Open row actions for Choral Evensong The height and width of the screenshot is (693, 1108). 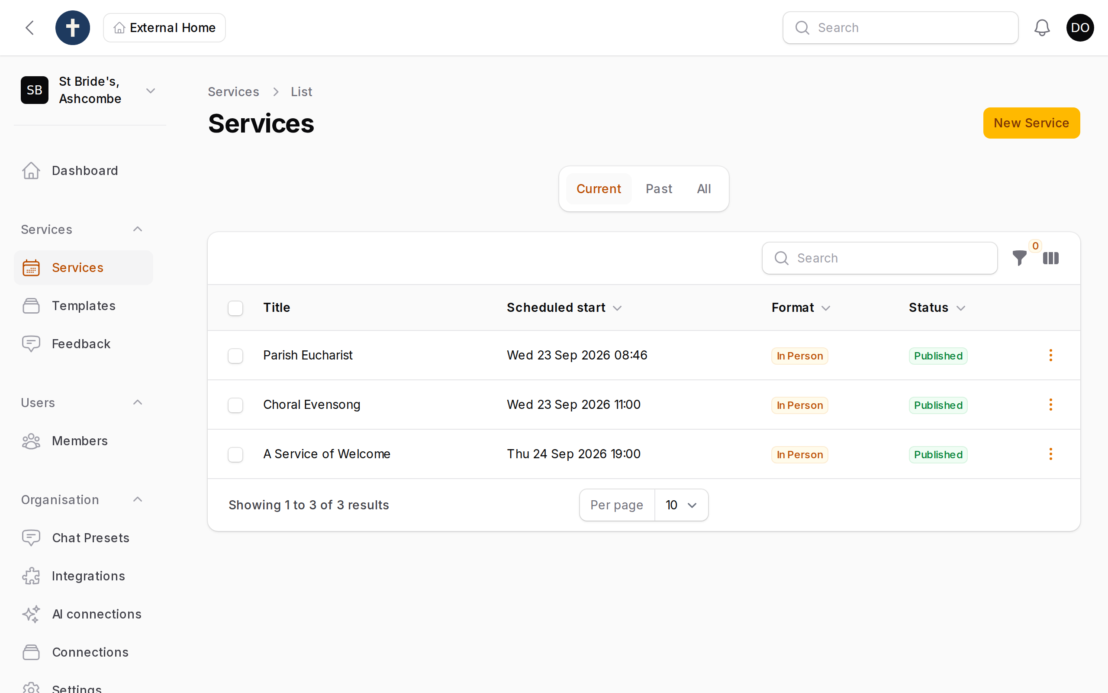tap(1051, 405)
